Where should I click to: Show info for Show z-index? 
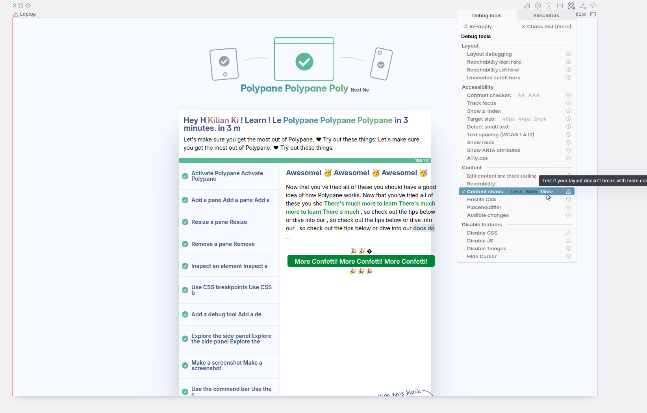[569, 111]
